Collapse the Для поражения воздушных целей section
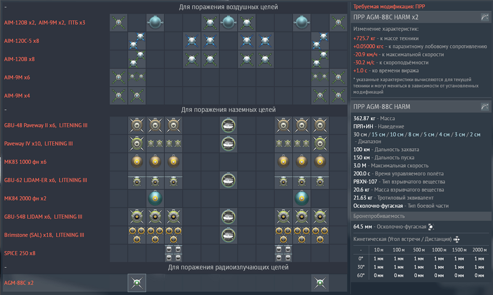Image resolution: width=493 pixels, height=295 pixels. [5, 7]
